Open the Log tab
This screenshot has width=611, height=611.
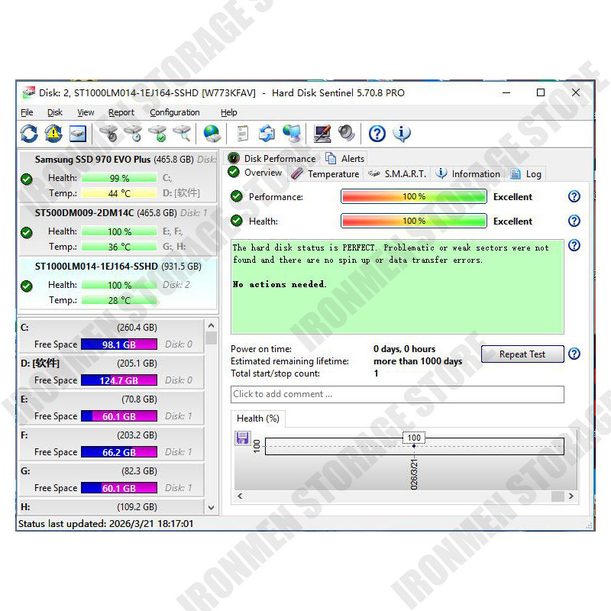pos(526,174)
